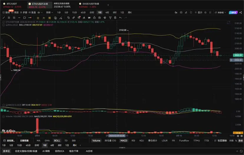This screenshot has height=155, width=244.
Task: Select the horizontal parallel lines tool
Action: pos(9,18)
